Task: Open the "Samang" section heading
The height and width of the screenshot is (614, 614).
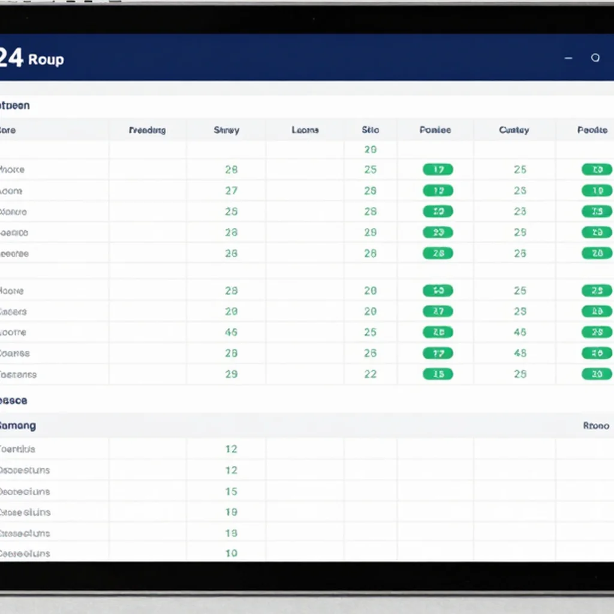Action: 17,426
